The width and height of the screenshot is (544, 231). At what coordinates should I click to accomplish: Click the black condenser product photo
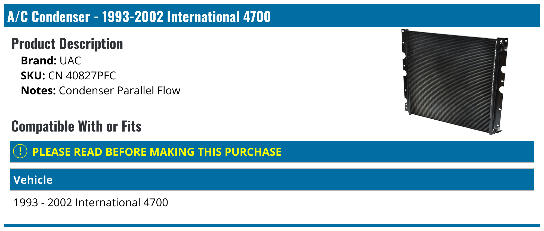(x=452, y=82)
